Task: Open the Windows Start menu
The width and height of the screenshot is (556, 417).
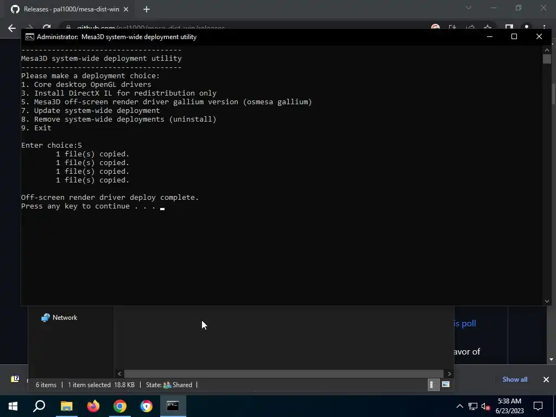Action: tap(13, 406)
